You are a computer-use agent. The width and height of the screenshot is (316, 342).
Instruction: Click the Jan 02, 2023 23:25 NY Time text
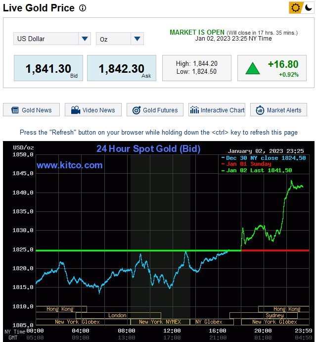233,39
